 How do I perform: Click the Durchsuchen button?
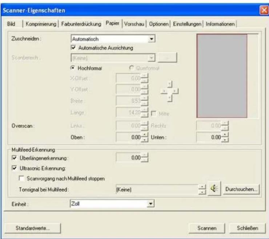click(241, 189)
